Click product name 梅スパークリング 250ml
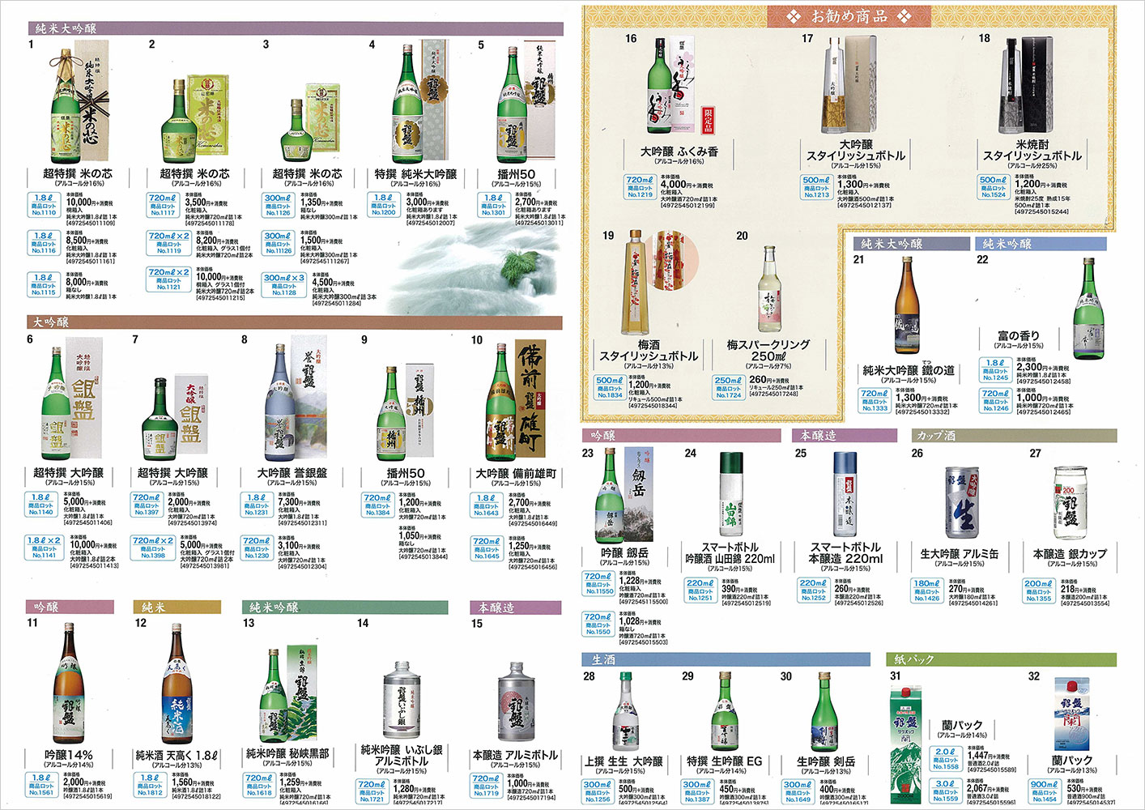The image size is (1145, 810). [x=768, y=350]
